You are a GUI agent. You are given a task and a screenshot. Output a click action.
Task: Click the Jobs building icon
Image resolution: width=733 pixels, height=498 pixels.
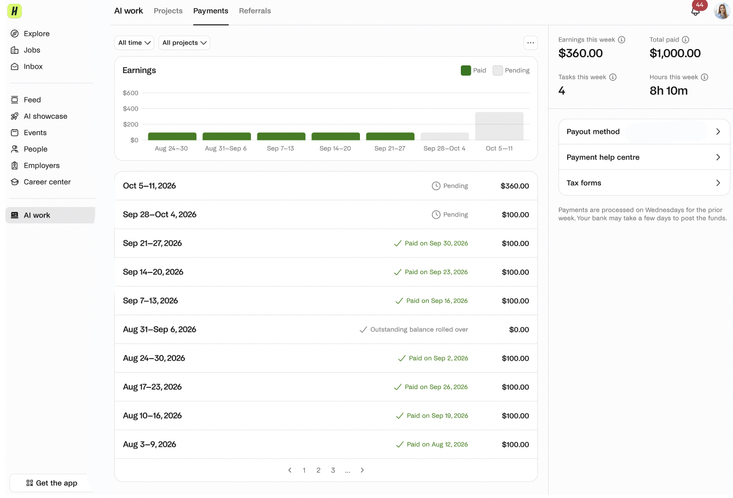[x=15, y=50]
